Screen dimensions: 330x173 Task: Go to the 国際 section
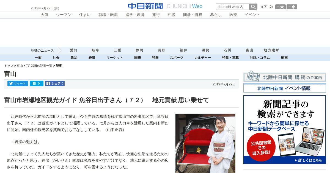tap(137, 58)
